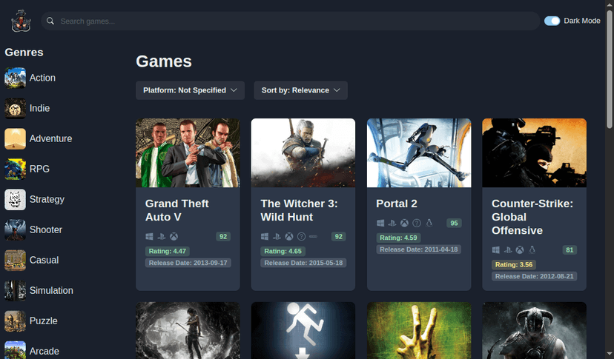The width and height of the screenshot is (614, 359).
Task: Click PlayStation icon on Witcher 3 card
Action: click(x=277, y=237)
